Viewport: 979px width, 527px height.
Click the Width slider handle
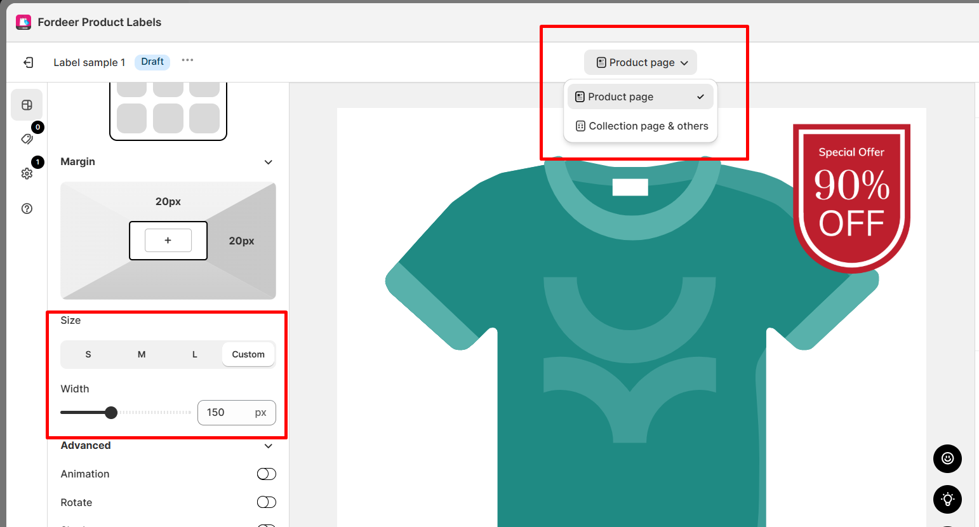[x=111, y=413]
